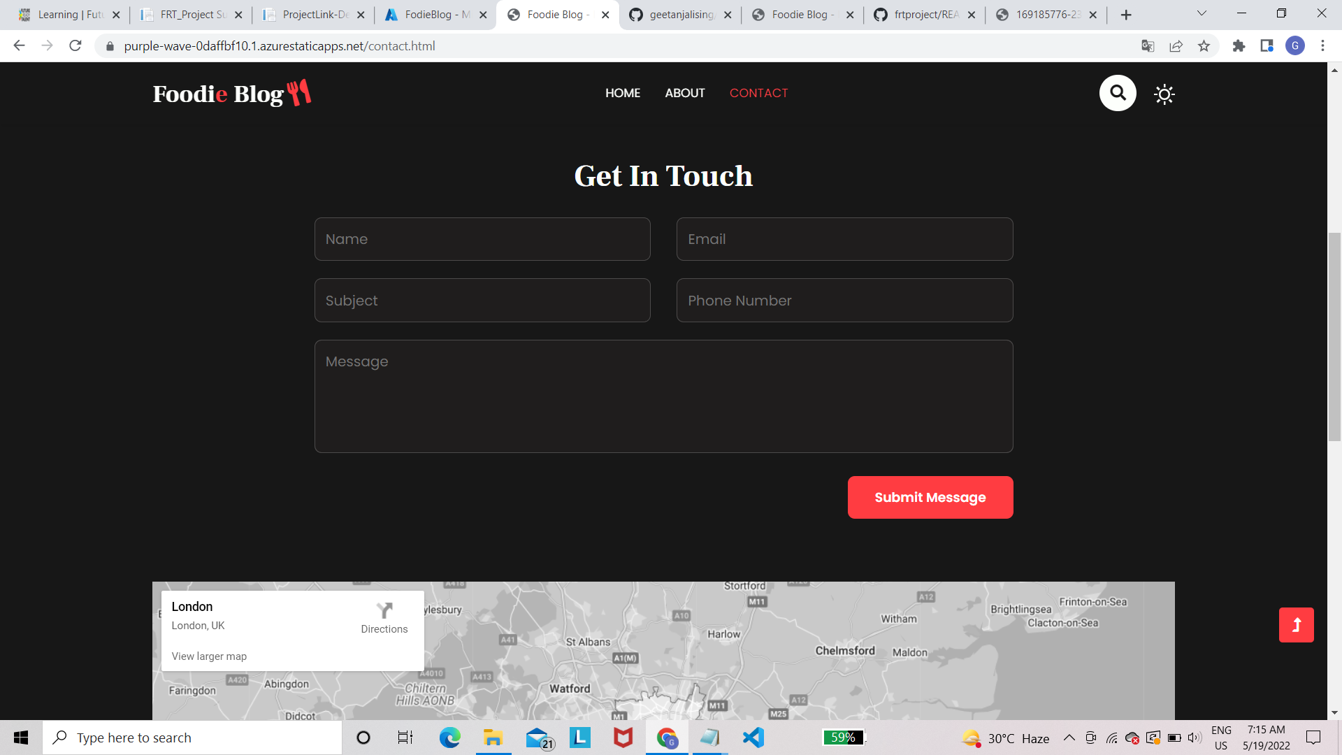Bookmark this page with the star icon
Image resolution: width=1342 pixels, height=755 pixels.
(x=1204, y=45)
